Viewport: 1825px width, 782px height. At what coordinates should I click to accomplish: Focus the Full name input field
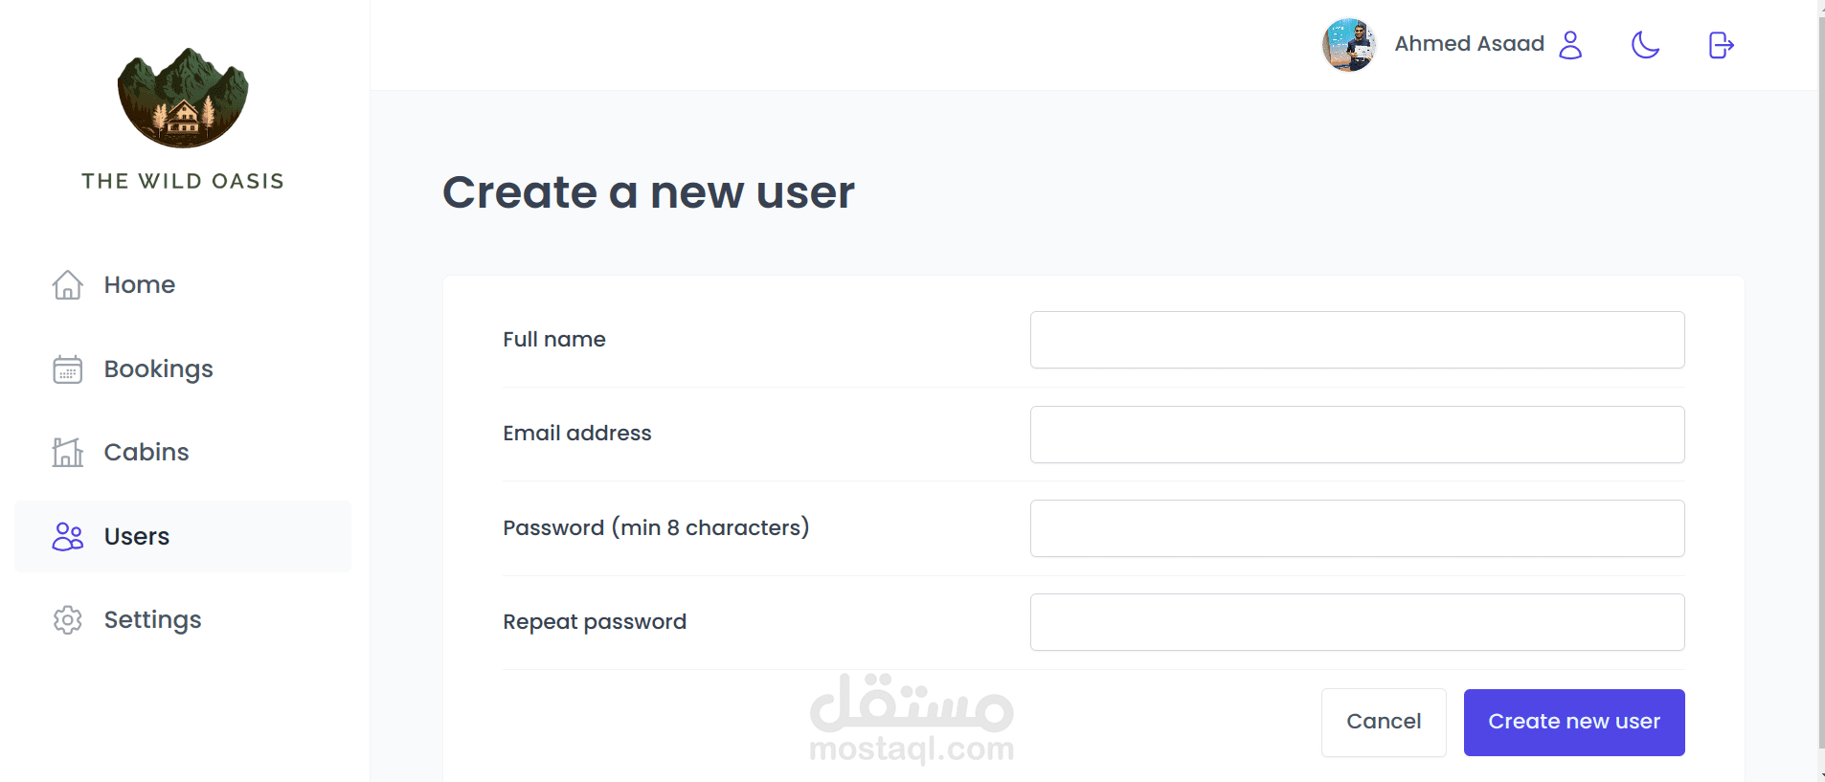[x=1357, y=340]
